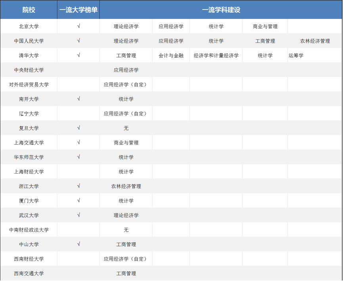This screenshot has height=281, width=343.
Task: Select the 中南财经政法大学 cell
Action: click(x=29, y=230)
